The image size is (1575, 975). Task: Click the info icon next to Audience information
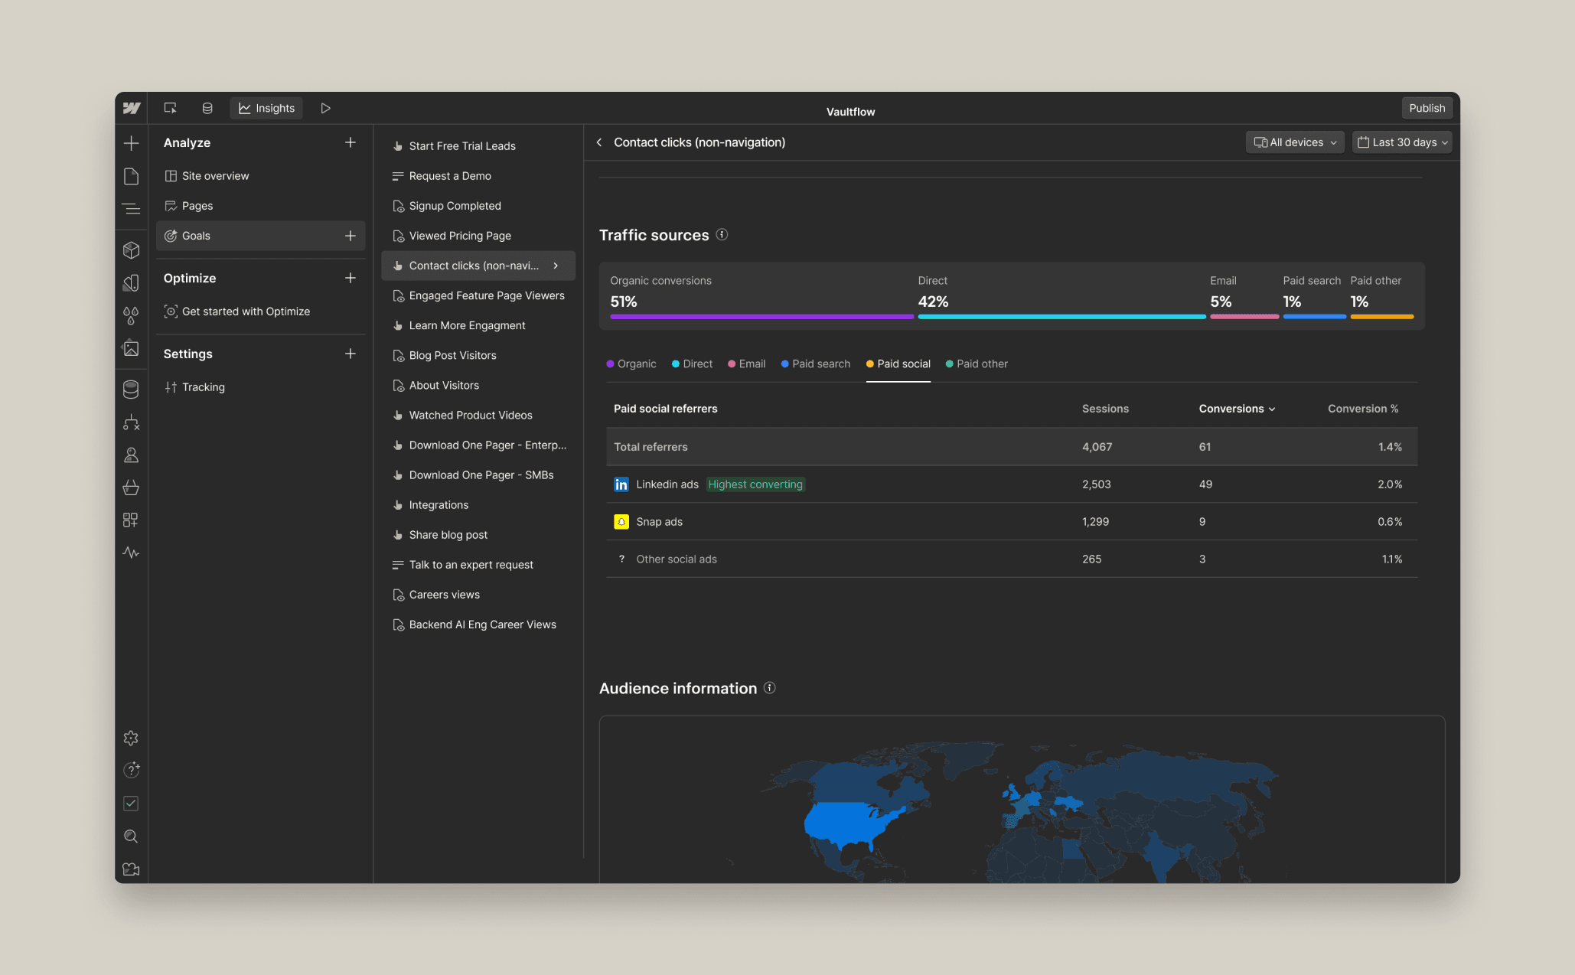point(770,688)
